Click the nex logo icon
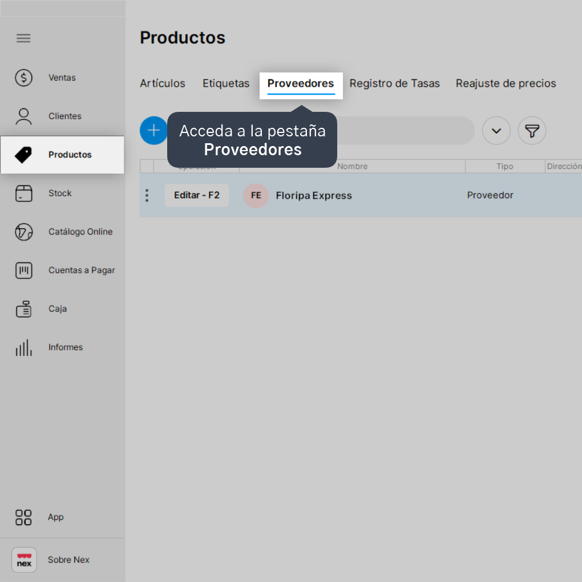Screen dimensions: 582x582 click(x=24, y=560)
